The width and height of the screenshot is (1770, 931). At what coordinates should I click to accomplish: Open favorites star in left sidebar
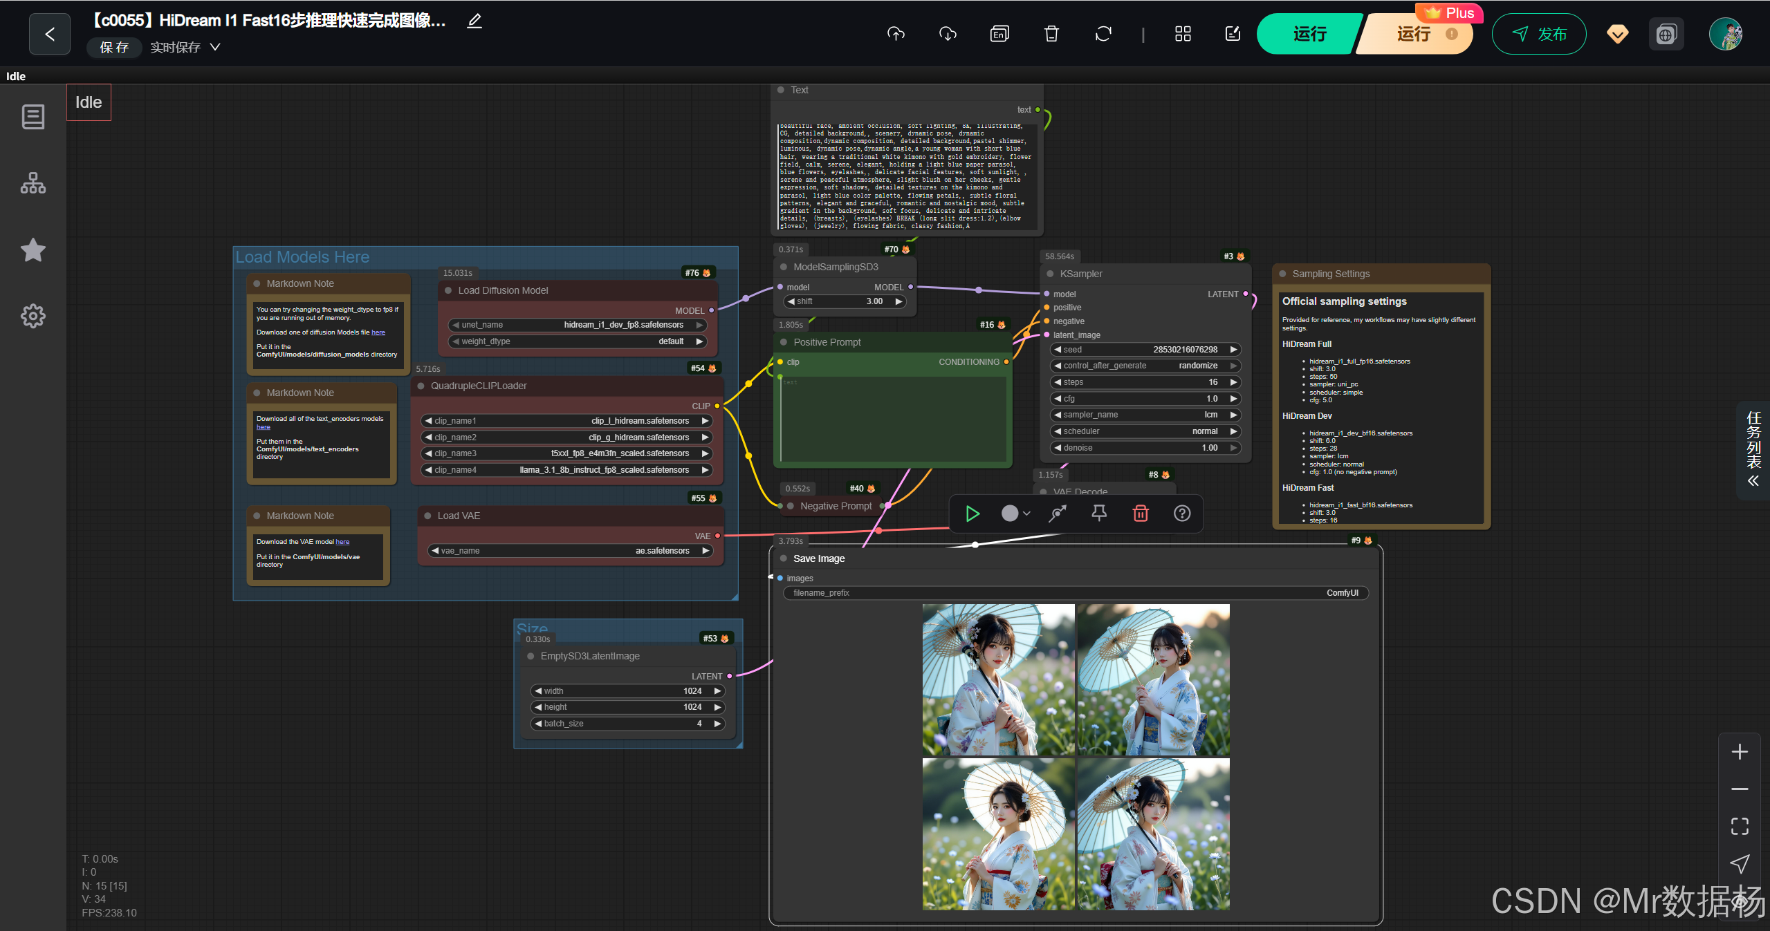click(x=33, y=250)
